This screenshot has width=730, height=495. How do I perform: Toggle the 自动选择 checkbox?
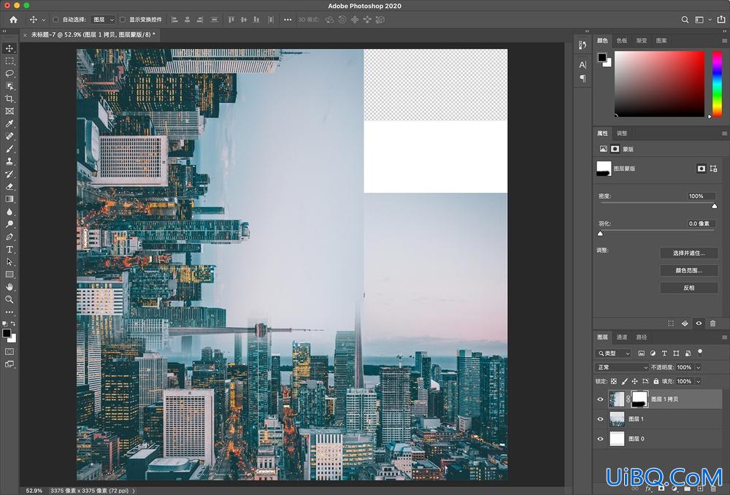click(x=55, y=20)
